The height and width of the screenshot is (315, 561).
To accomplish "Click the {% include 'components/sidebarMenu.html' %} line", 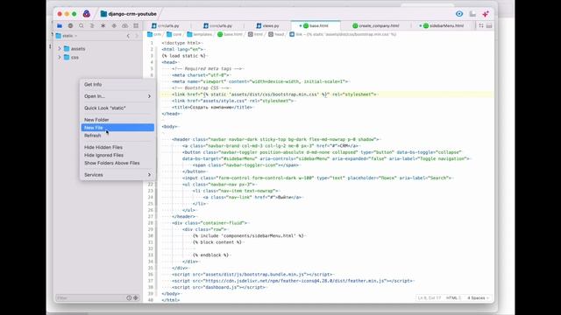I will (x=249, y=235).
